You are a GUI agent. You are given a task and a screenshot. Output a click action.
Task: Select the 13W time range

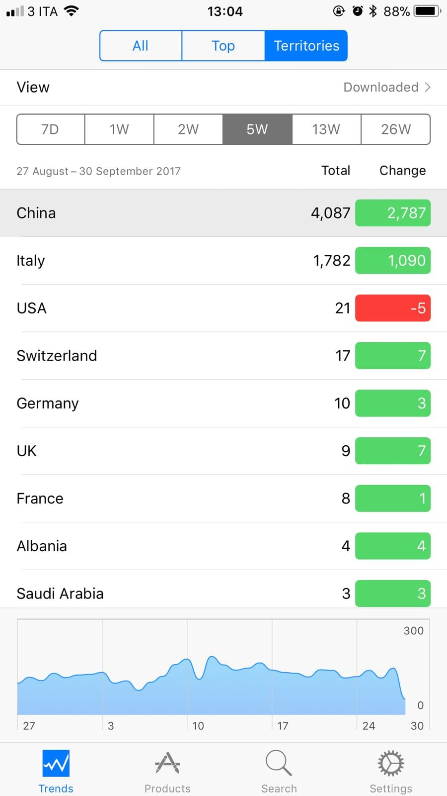tap(326, 129)
